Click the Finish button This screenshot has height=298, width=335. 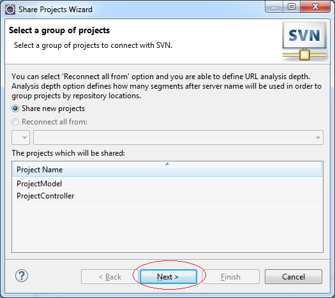231,277
